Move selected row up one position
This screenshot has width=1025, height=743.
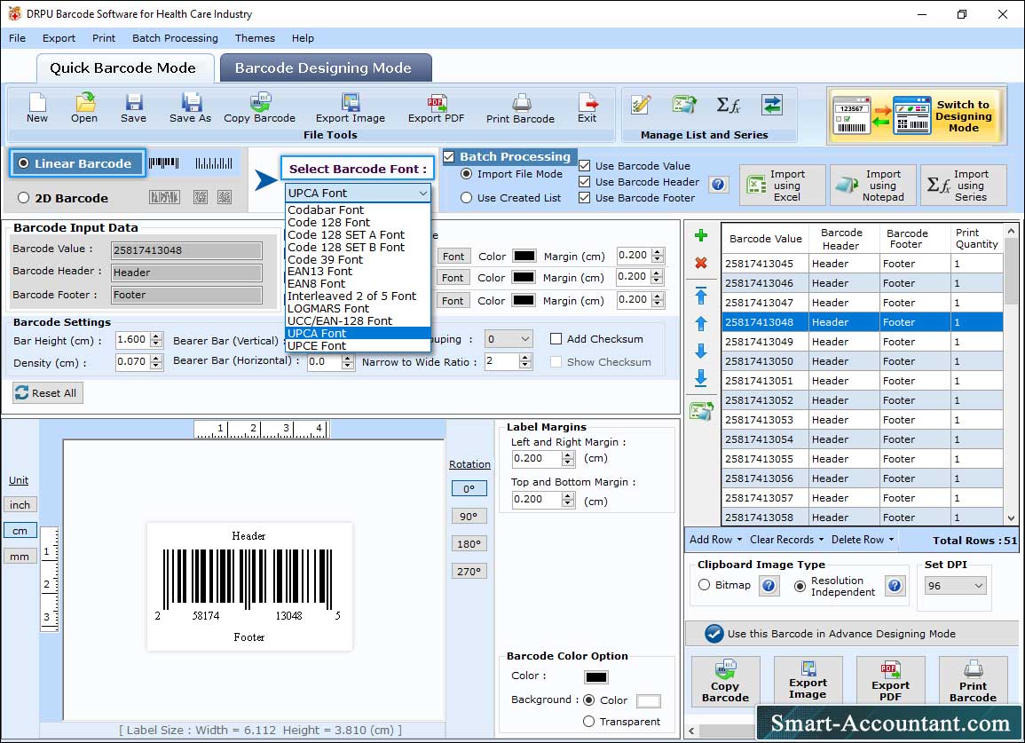701,323
